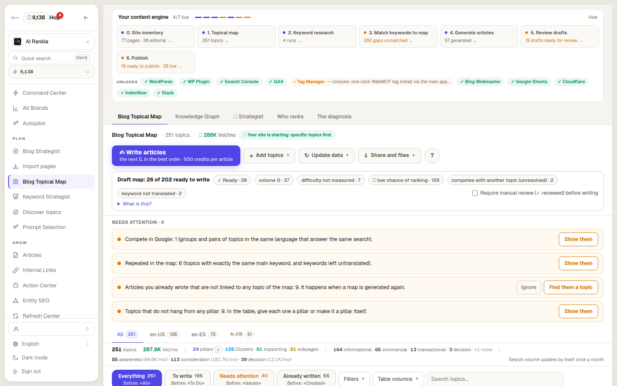617x386 pixels.
Task: Show them for Repeated in the map
Action: tap(578, 263)
